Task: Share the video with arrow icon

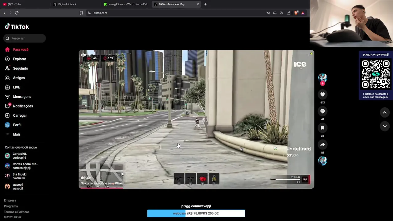Action: [x=322, y=145]
